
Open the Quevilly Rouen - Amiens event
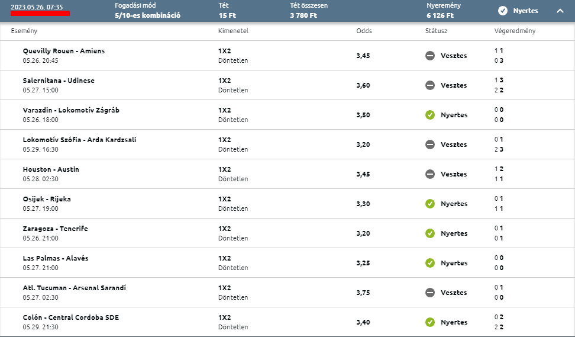tap(64, 51)
